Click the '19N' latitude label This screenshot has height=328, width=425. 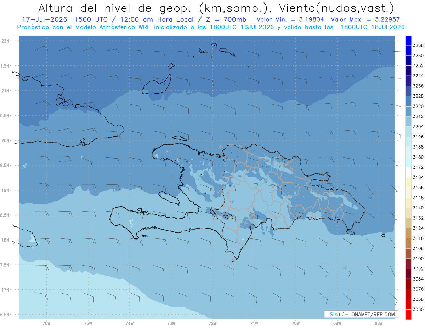(x=5, y=190)
